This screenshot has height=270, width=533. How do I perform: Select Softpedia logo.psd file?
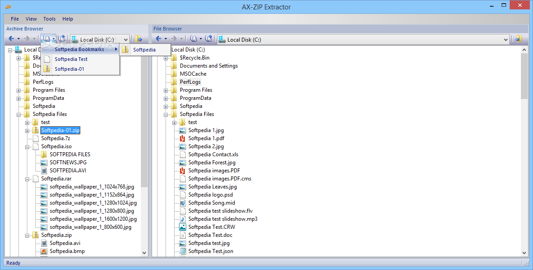pyautogui.click(x=210, y=195)
